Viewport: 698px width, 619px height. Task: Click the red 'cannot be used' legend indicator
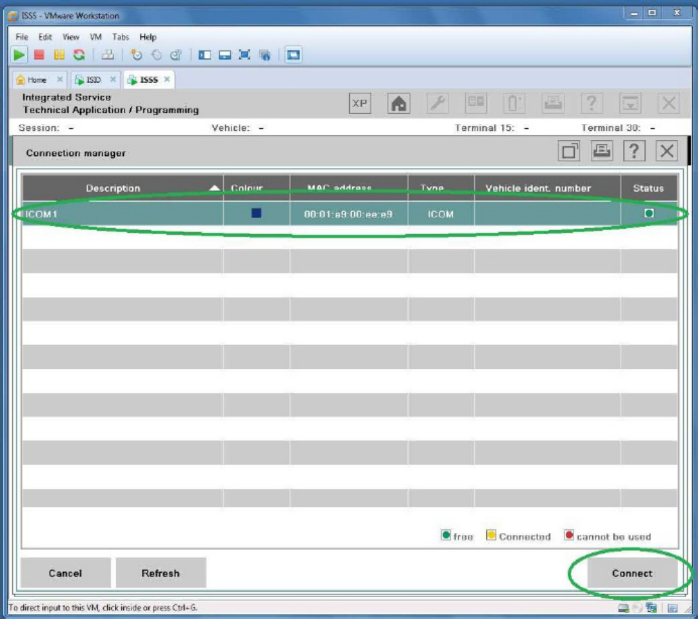[569, 535]
